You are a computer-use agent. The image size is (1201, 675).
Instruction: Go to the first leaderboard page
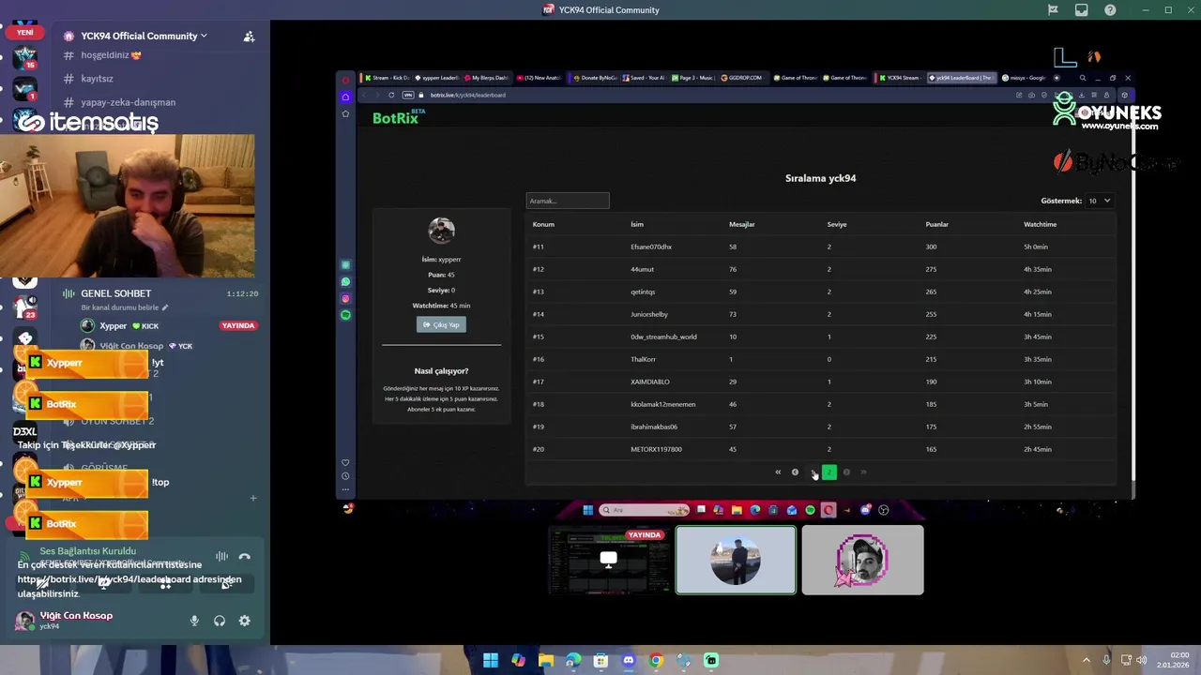(x=778, y=472)
